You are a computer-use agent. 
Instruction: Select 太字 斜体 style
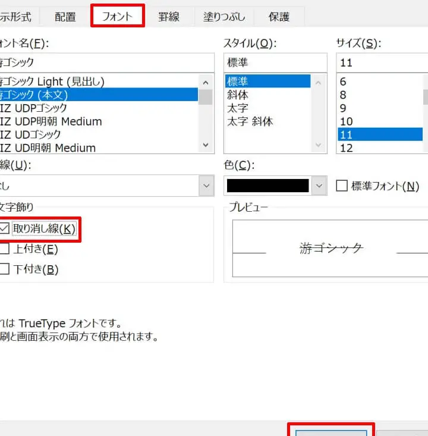pos(267,121)
